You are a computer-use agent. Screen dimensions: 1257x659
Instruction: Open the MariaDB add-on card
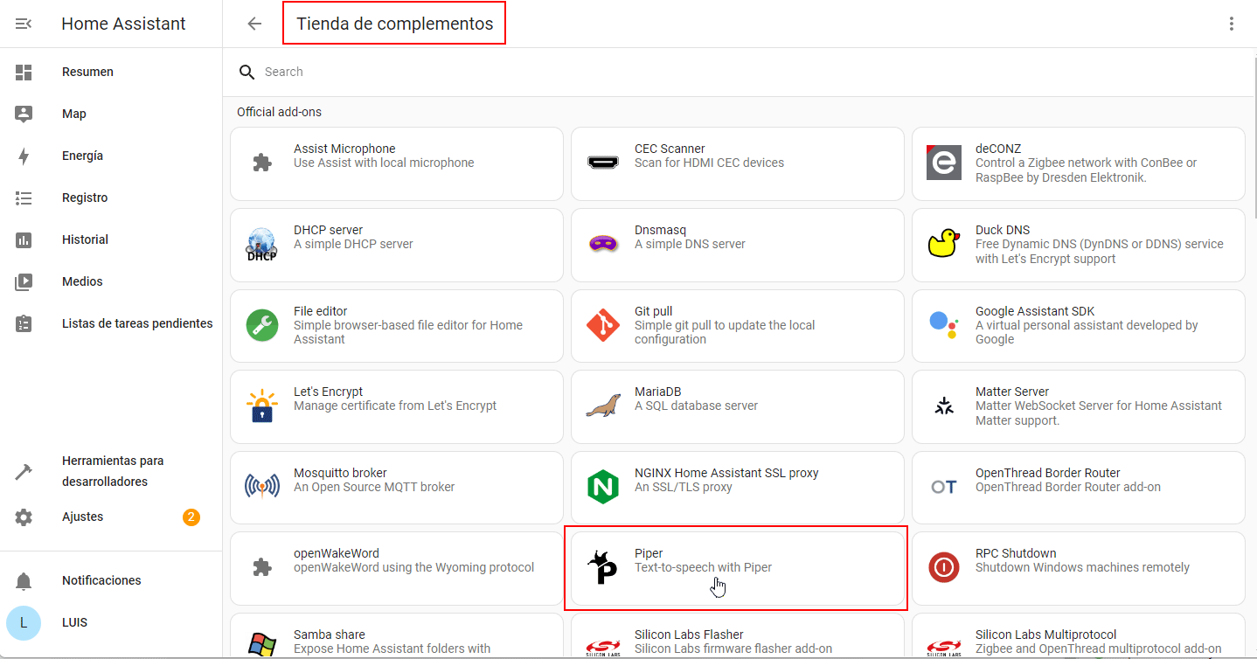737,406
